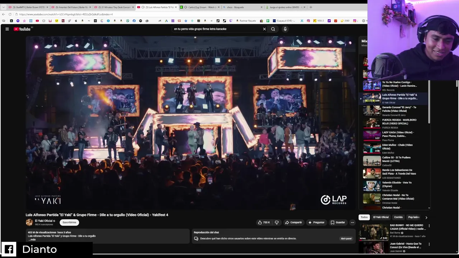Close the Luis Alfonso Partida tab

(x=176, y=7)
